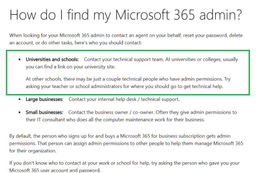
Task: Click 'Microsoft 365 user account and password' line
Action: [55, 170]
